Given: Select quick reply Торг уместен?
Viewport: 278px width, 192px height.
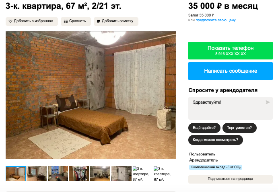Looking at the screenshot, I should click(239, 128).
